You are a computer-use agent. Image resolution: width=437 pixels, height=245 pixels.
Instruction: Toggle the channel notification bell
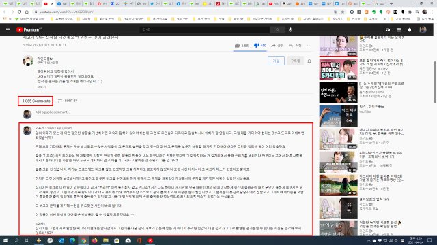pos(309,61)
